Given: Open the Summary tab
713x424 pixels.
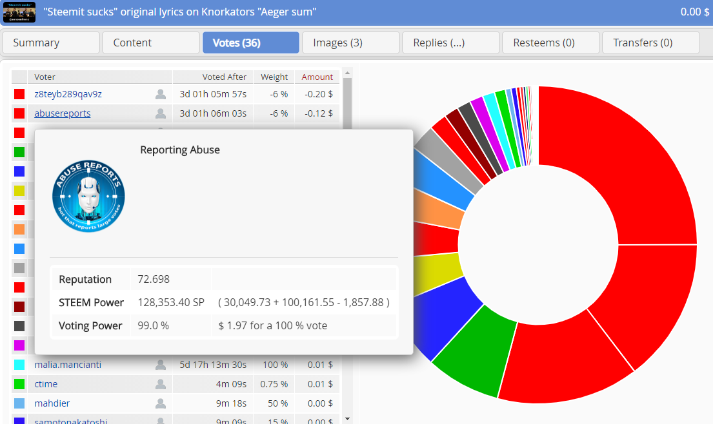Looking at the screenshot, I should tap(51, 43).
